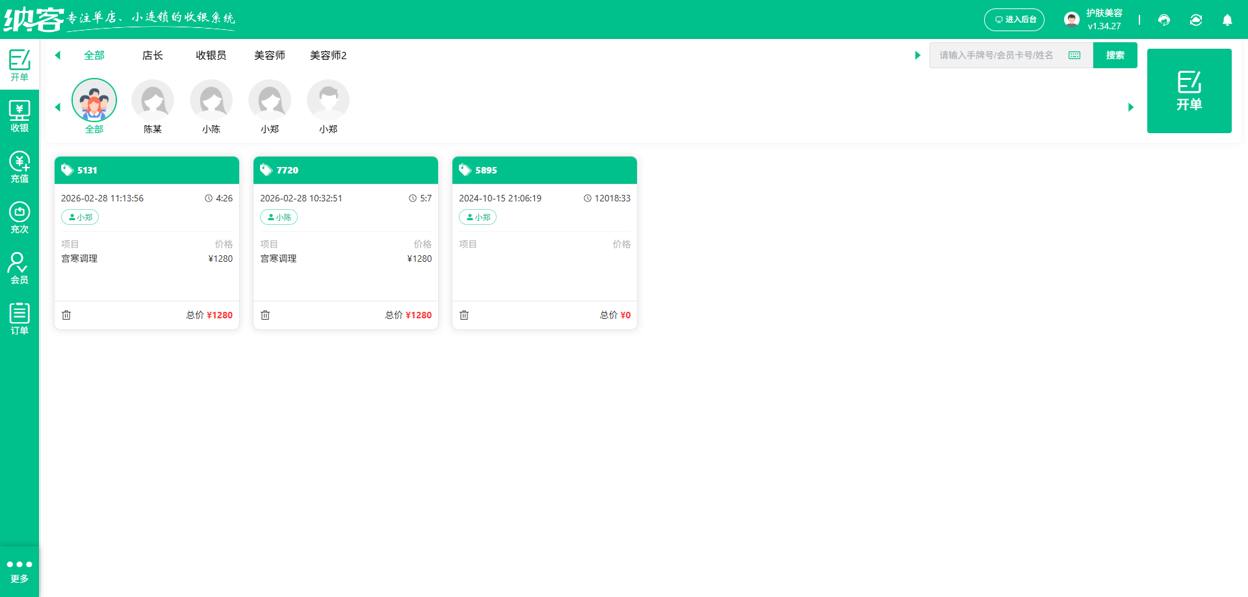
Task: Click trash icon on order 7720
Action: click(x=265, y=315)
